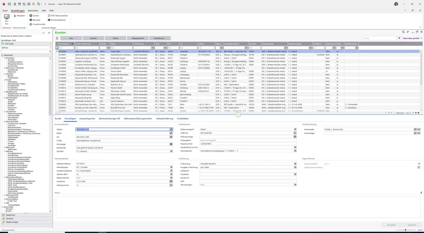This screenshot has height=233, width=424.
Task: Open the Datei menu
Action: pos(5,11)
